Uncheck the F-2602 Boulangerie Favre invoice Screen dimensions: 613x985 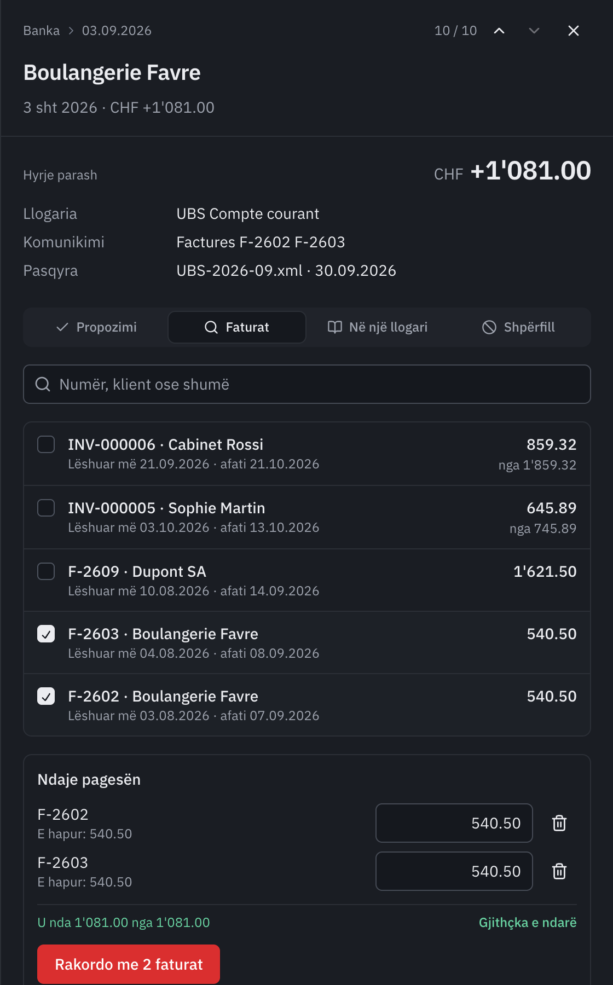point(46,696)
